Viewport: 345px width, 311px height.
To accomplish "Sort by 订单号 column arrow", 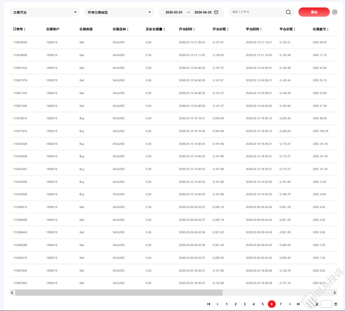I will coord(25,29).
